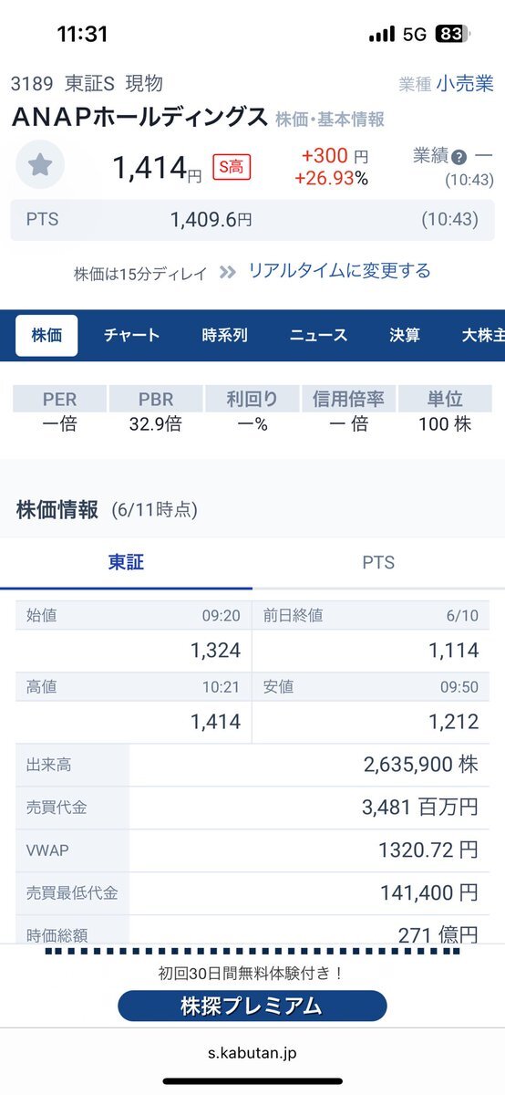Select the 株価 tab
The height and width of the screenshot is (1095, 505).
tap(46, 335)
